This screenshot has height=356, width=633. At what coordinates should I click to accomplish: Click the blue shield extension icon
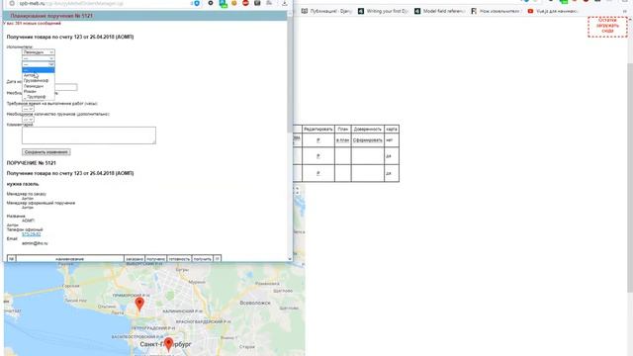pyautogui.click(x=197, y=3)
